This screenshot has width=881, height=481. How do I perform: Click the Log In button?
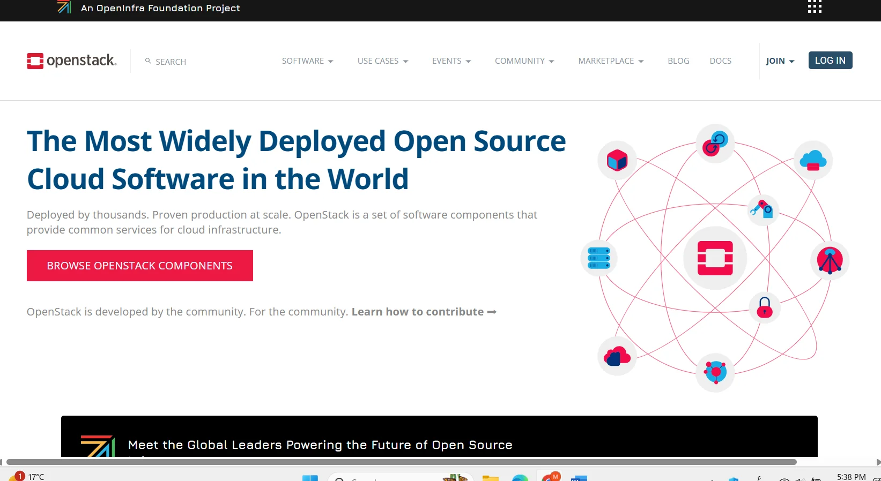(x=830, y=61)
